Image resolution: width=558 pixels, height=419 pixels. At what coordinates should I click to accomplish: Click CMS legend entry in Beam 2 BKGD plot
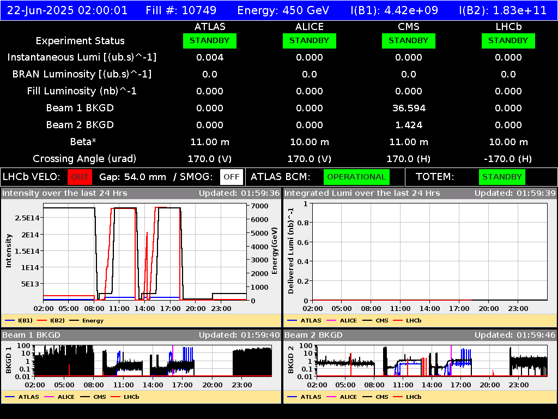point(375,397)
